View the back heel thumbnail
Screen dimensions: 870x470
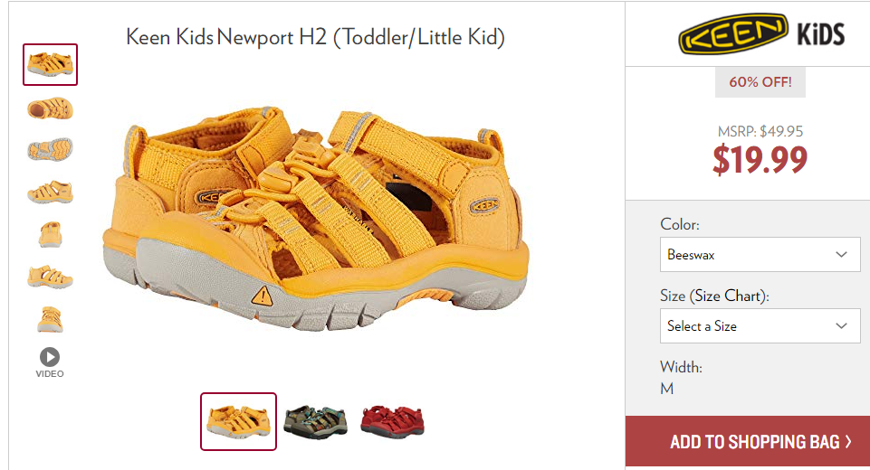tap(50, 319)
